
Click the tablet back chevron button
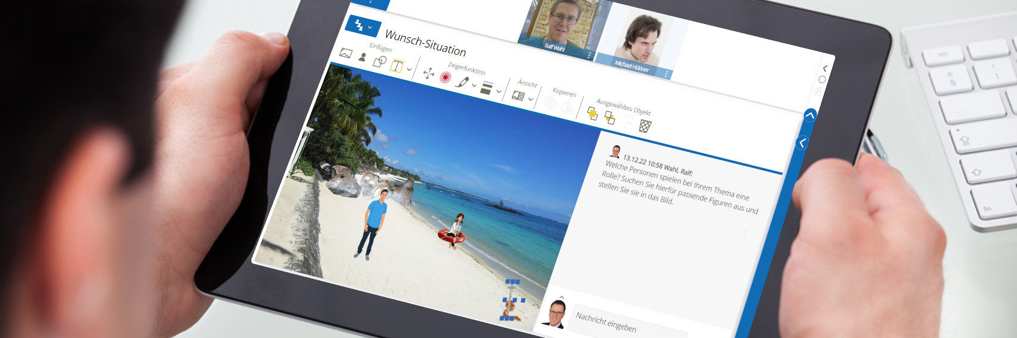pyautogui.click(x=826, y=68)
